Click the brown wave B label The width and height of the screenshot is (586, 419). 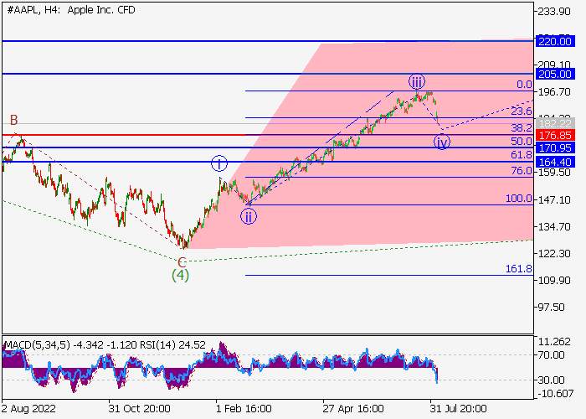pyautogui.click(x=14, y=120)
